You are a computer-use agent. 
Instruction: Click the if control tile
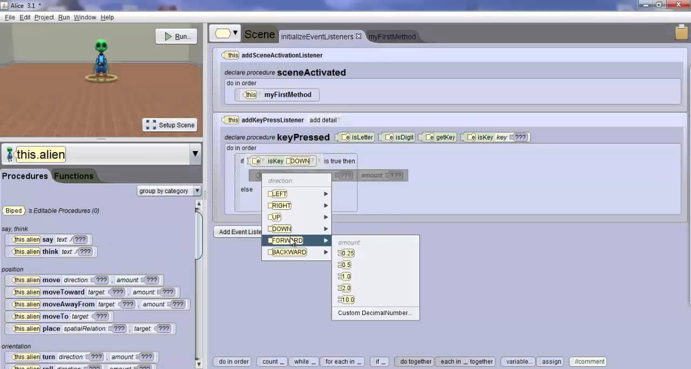point(381,361)
